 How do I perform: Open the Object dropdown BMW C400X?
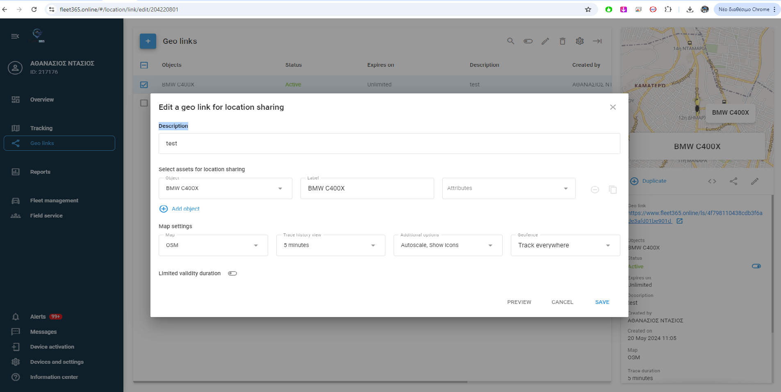tap(225, 188)
